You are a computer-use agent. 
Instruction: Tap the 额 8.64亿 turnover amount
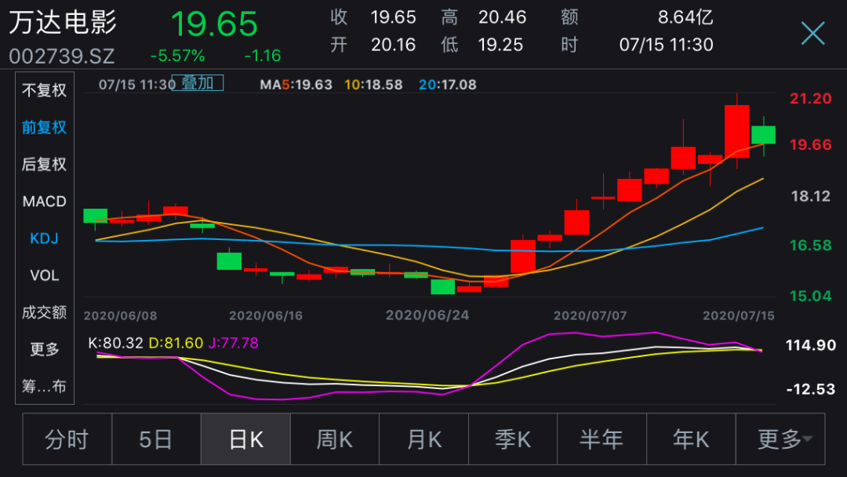[x=638, y=17]
